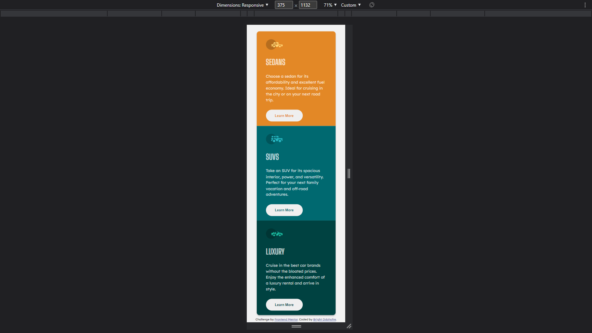Open the 71% zoom dropdown
Image resolution: width=592 pixels, height=333 pixels.
330,5
